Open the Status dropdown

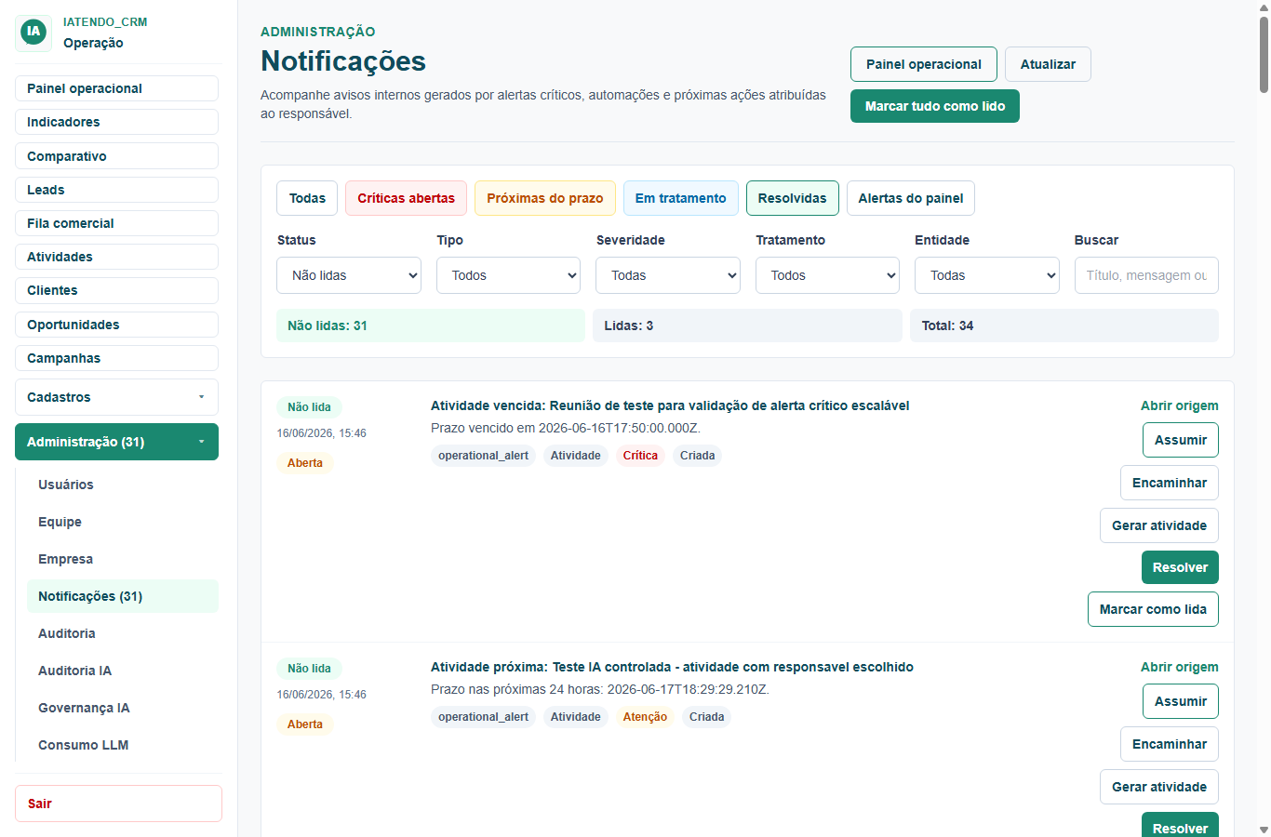click(349, 275)
